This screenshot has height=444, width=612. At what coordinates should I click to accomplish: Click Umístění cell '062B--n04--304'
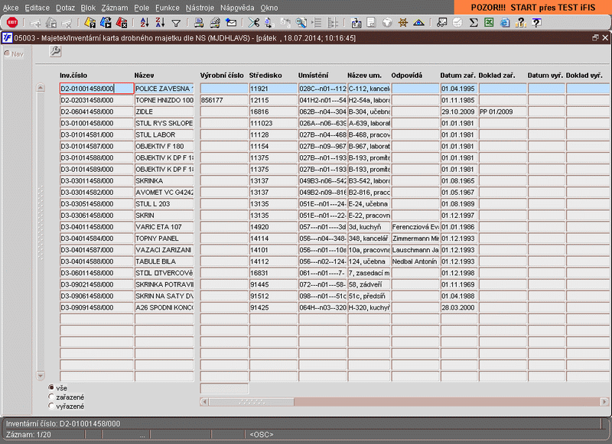(x=322, y=112)
